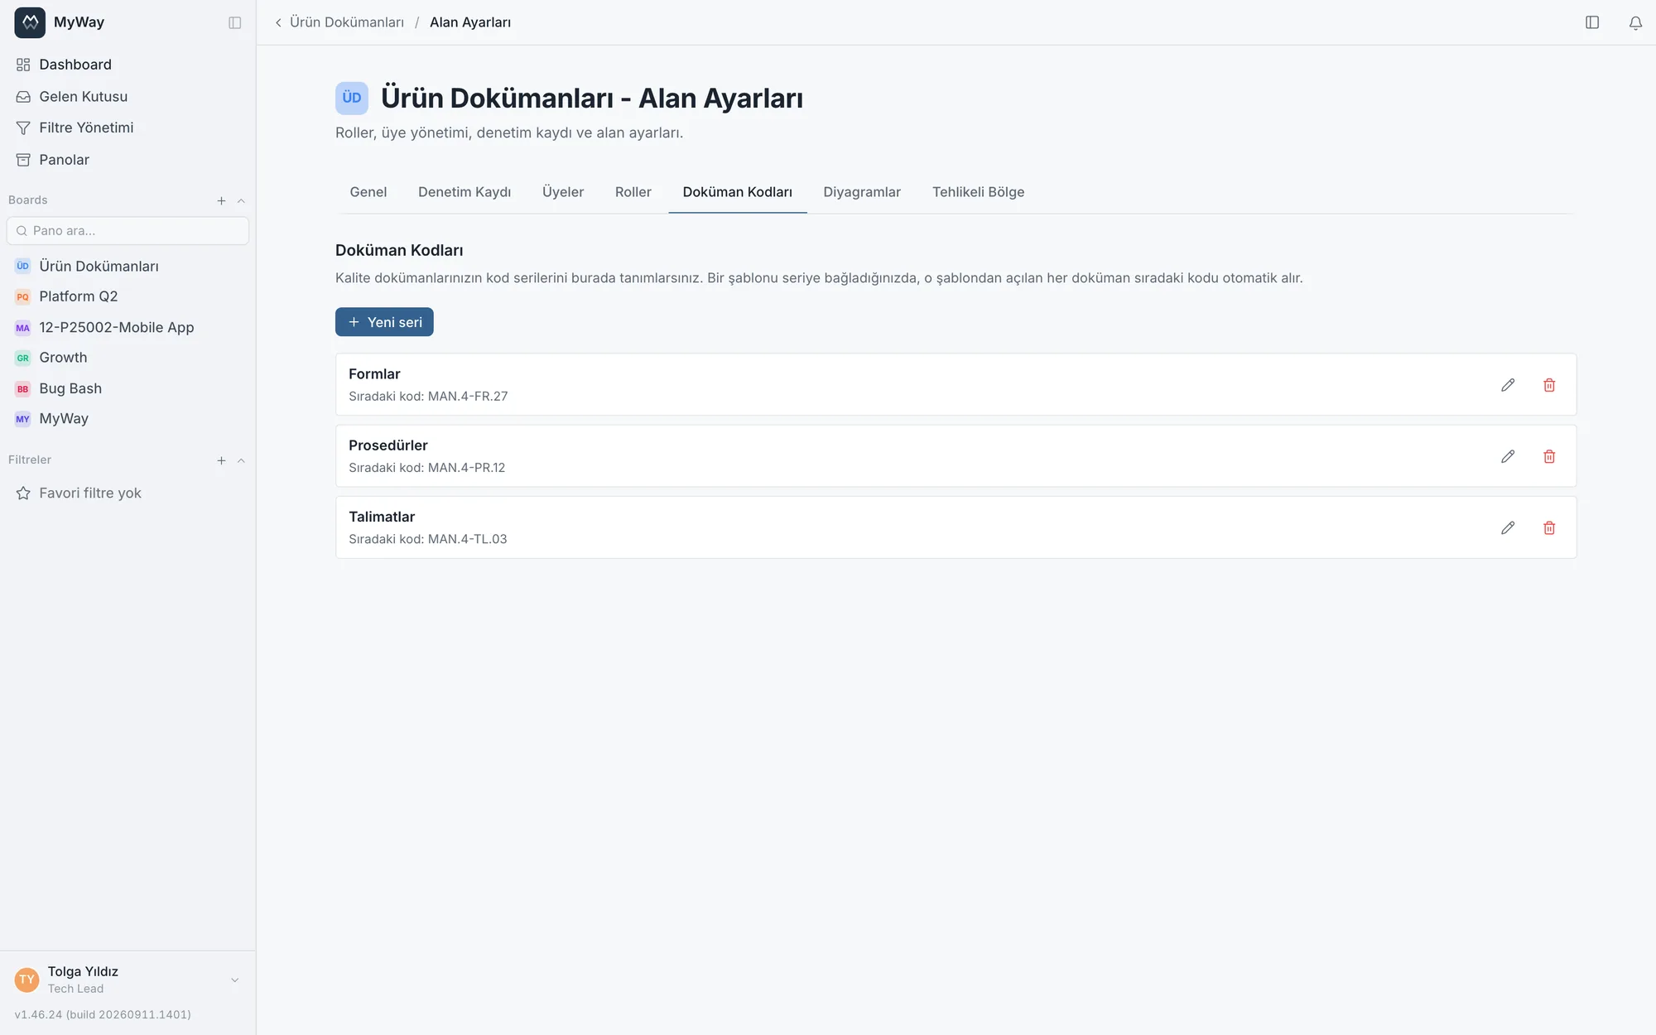This screenshot has width=1656, height=1035.
Task: Select the Formlar series row title
Action: click(374, 374)
